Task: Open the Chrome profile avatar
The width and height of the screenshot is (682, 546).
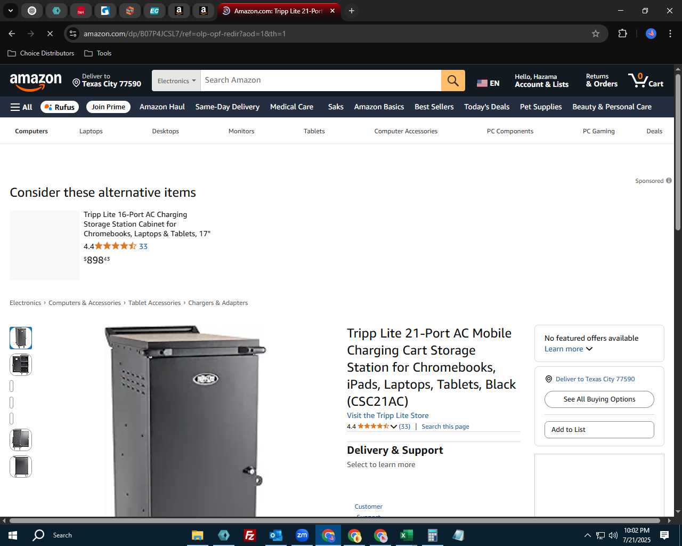Action: tap(651, 34)
